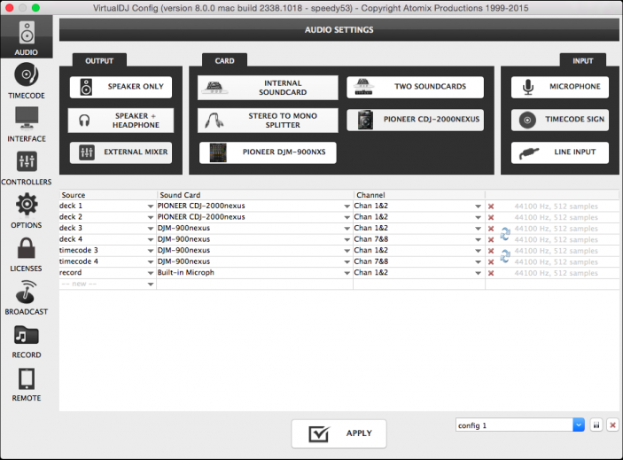The height and width of the screenshot is (460, 623).
Task: Click the Card tab label
Action: [224, 60]
